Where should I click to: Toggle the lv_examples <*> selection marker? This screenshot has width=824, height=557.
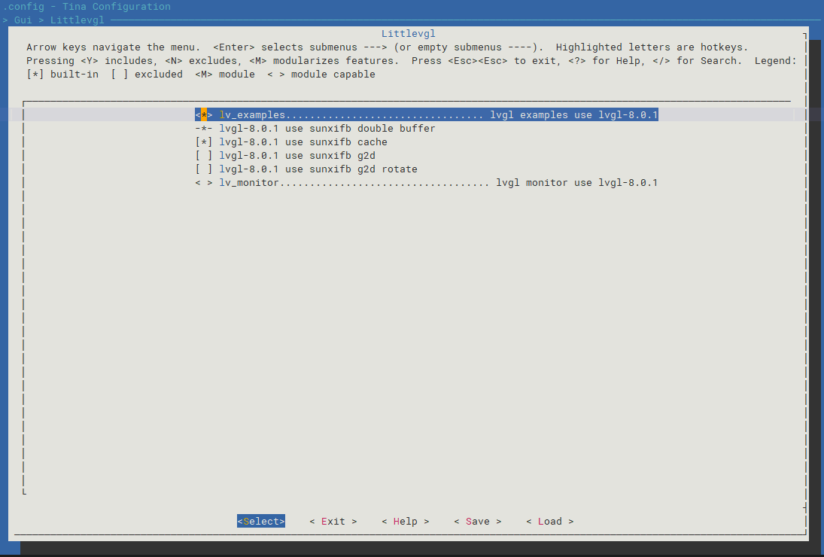(x=204, y=115)
